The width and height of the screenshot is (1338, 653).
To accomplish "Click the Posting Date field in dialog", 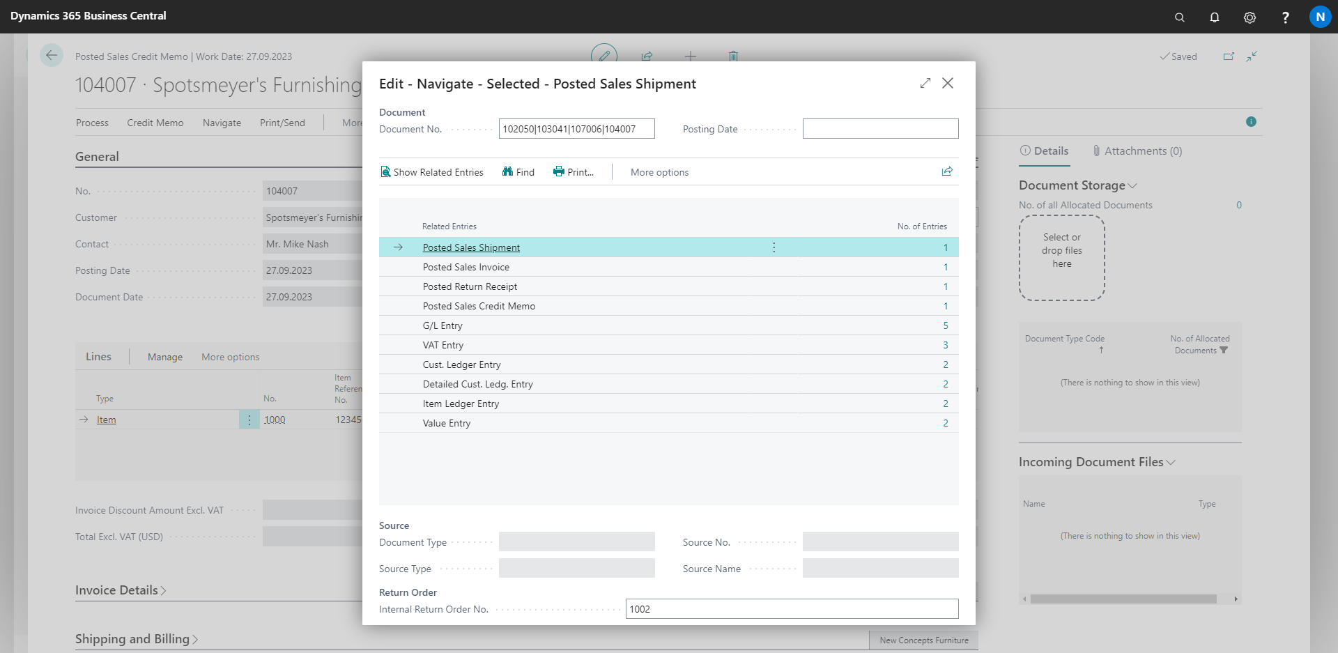I will pos(880,129).
